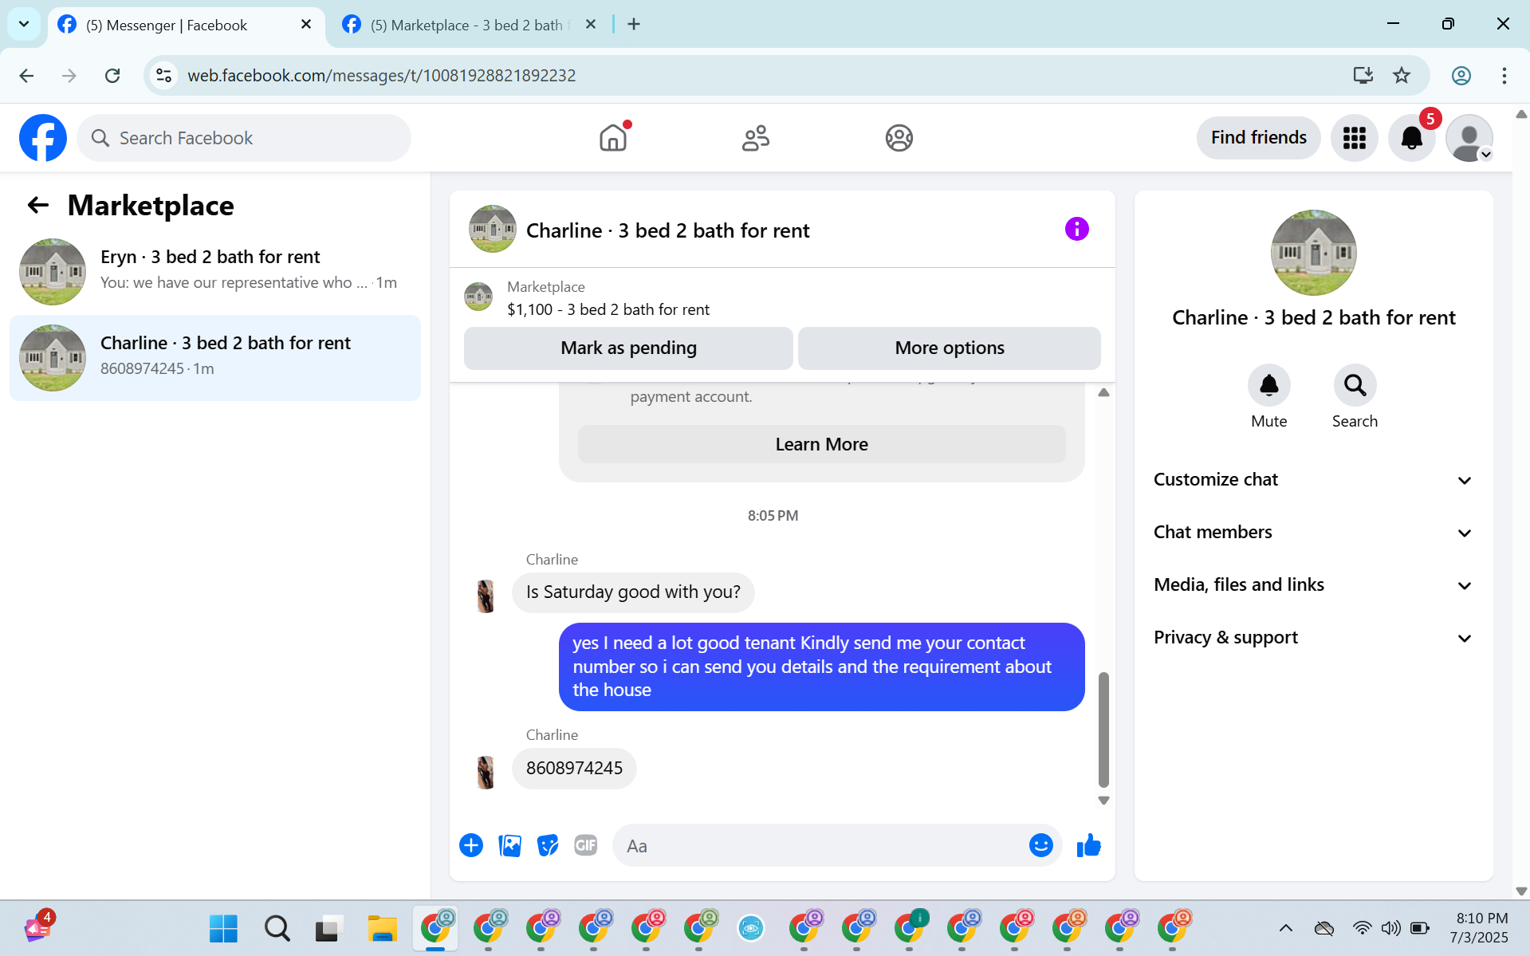Open the Eryn conversation in the list
Viewport: 1530px width, 956px height.
pyautogui.click(x=215, y=271)
